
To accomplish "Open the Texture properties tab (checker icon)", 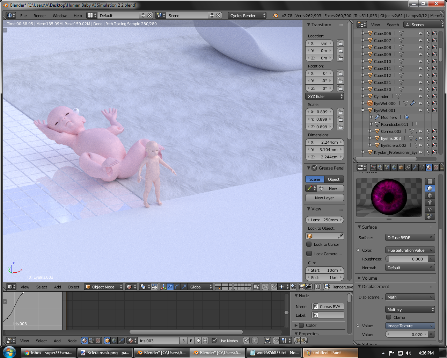I will pyautogui.click(x=436, y=167).
